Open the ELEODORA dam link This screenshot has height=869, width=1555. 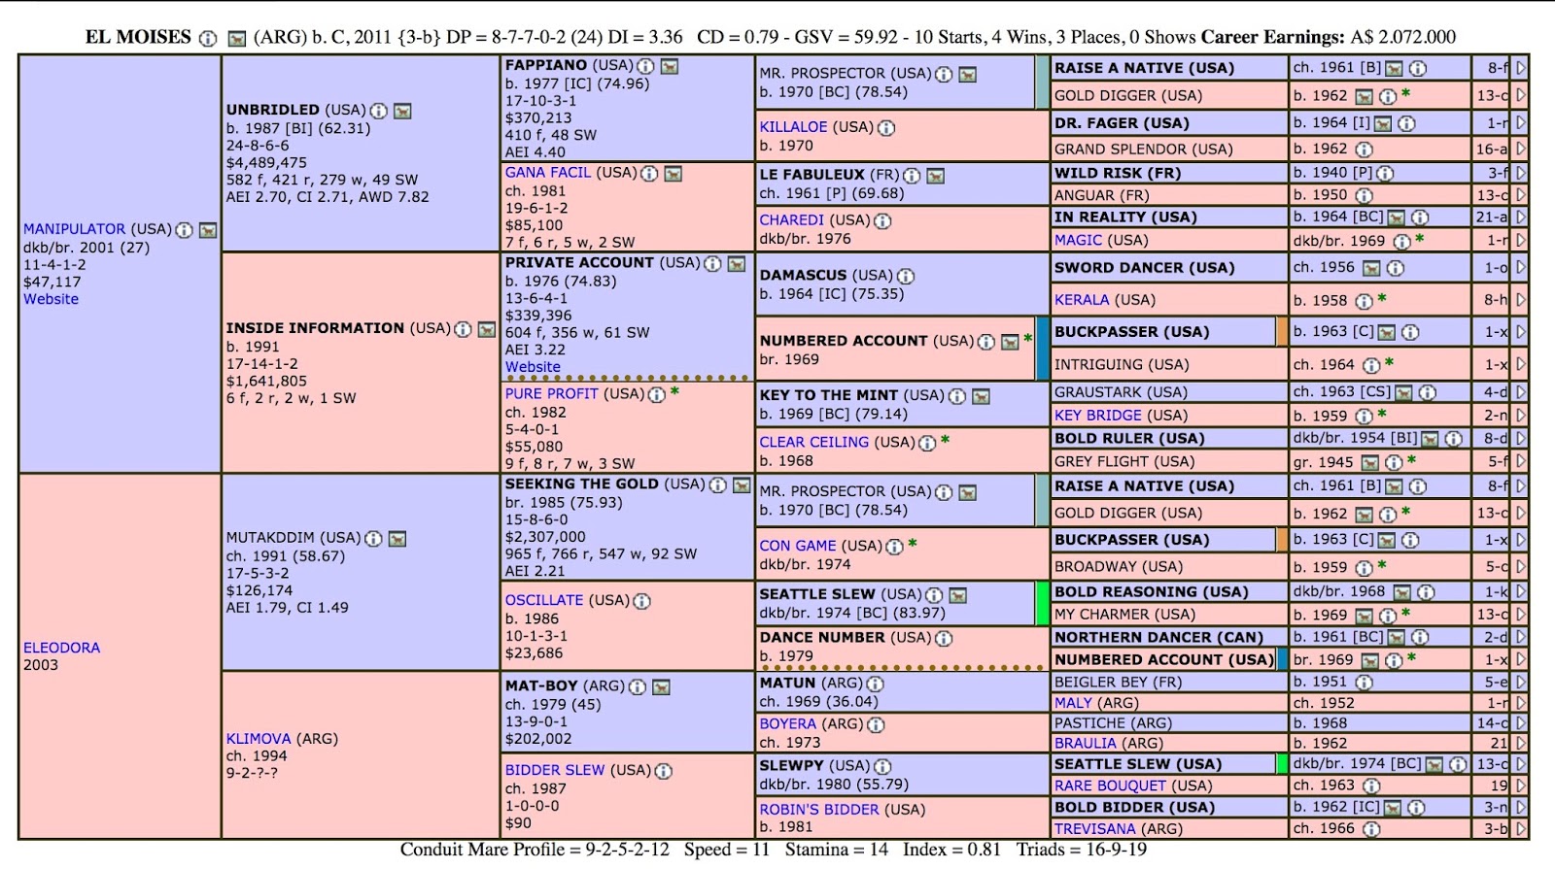[62, 648]
